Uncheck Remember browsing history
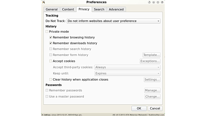The image size is (206, 116). tap(51, 37)
